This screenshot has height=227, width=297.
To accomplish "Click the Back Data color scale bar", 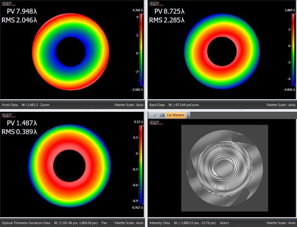I will 288,51.
